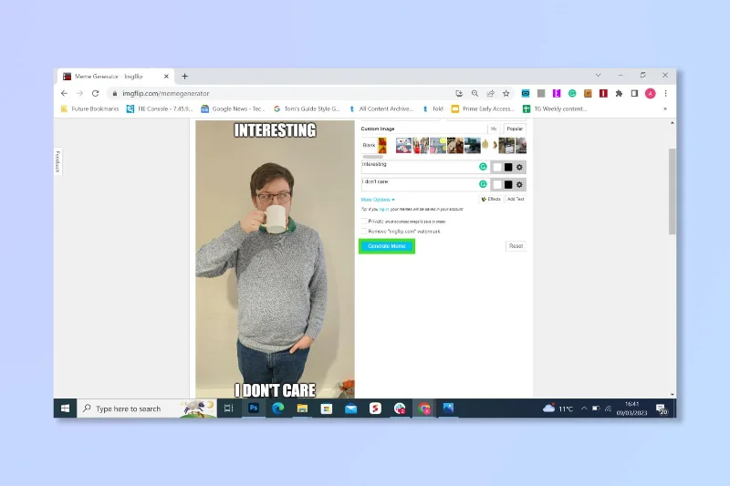
Task: Click the install app icon in address bar
Action: [459, 94]
